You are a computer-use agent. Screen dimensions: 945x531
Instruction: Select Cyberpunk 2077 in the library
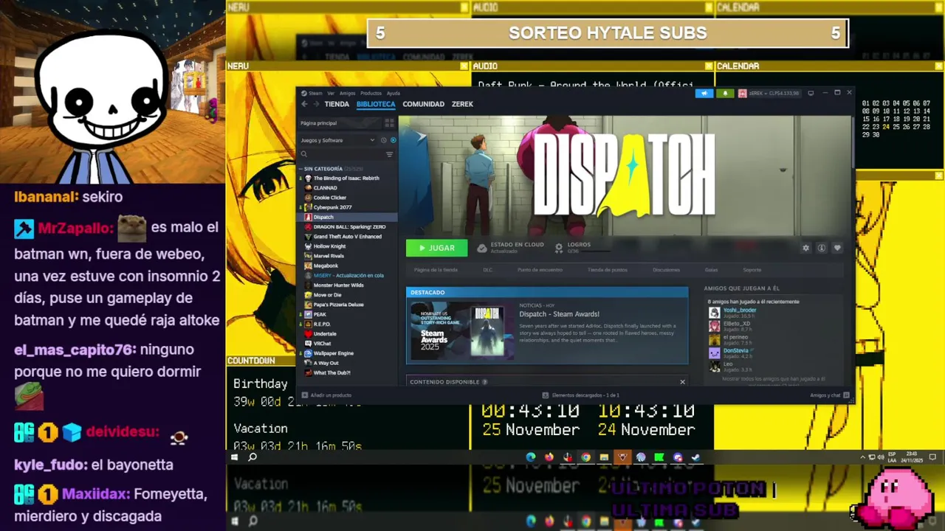coord(332,207)
